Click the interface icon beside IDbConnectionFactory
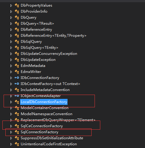 (x=17, y=78)
